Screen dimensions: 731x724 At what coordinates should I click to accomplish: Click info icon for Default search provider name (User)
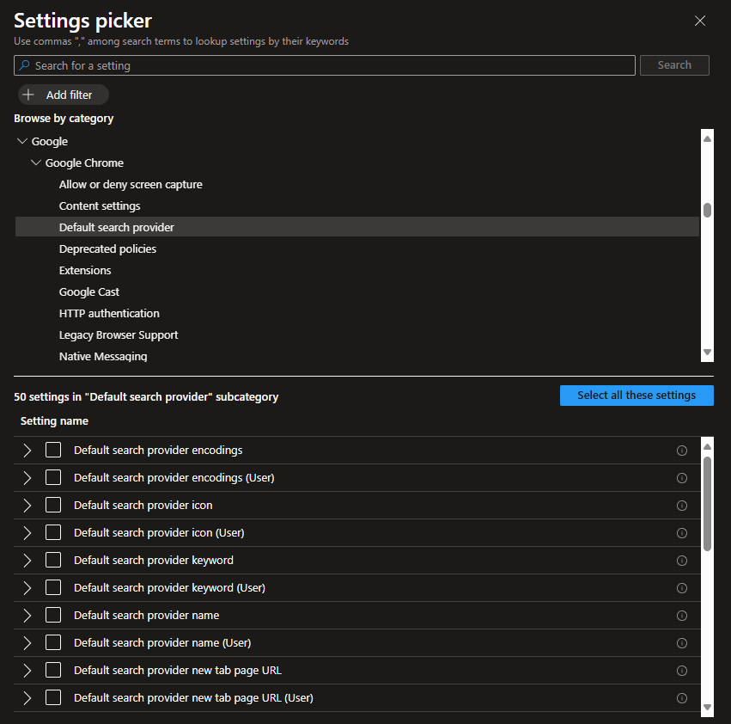pyautogui.click(x=681, y=643)
